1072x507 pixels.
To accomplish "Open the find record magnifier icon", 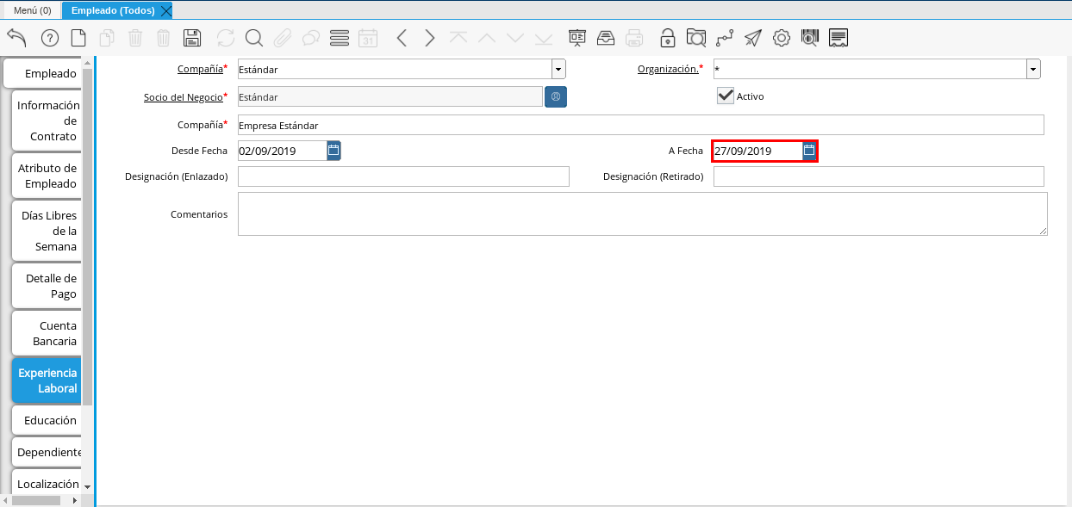I will point(253,38).
